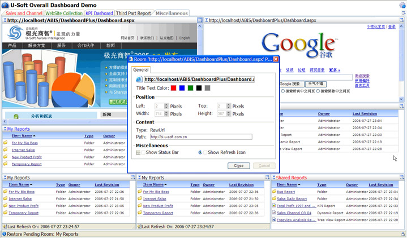
Task: Click the Left position spinner arrows
Action: [x=166, y=106]
